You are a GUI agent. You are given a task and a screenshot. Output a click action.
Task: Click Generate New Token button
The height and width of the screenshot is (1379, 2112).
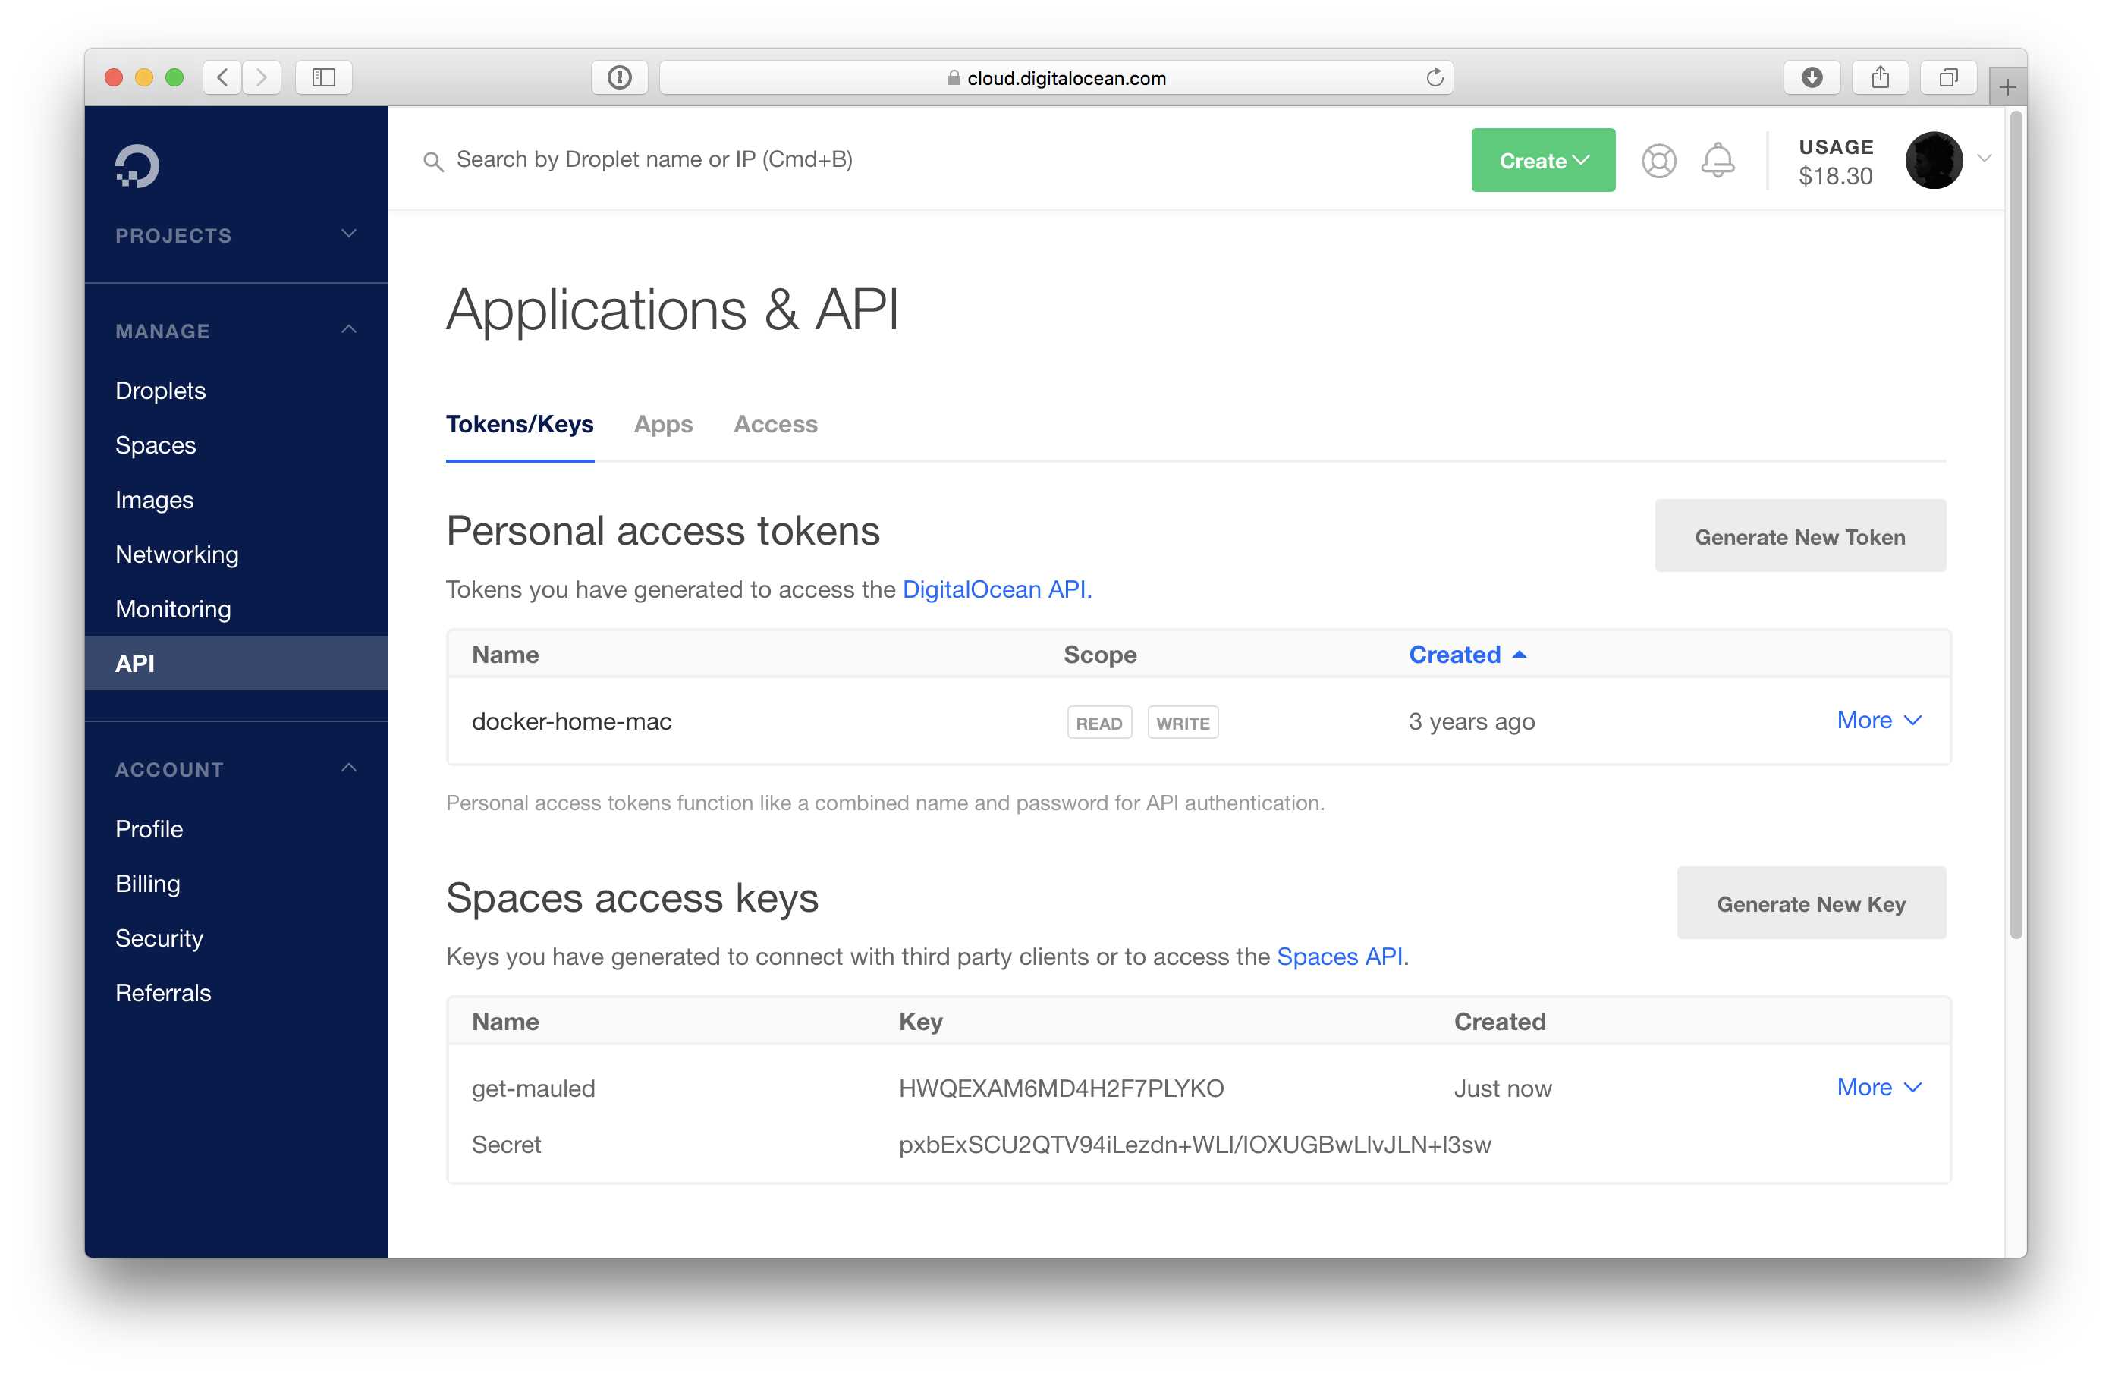(1799, 537)
